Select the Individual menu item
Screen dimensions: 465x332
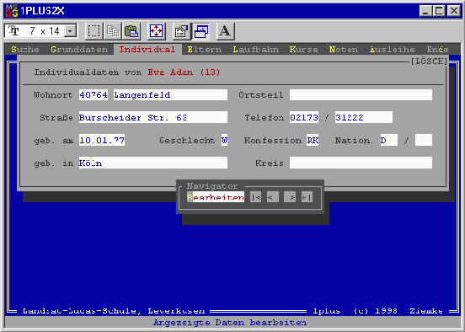click(147, 49)
